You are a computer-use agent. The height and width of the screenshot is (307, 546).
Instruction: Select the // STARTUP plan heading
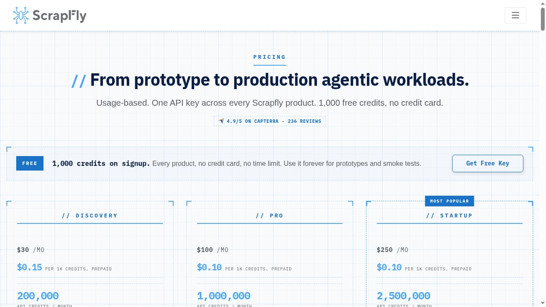coord(450,216)
